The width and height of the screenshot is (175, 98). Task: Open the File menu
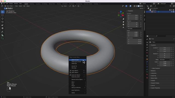(4, 4)
